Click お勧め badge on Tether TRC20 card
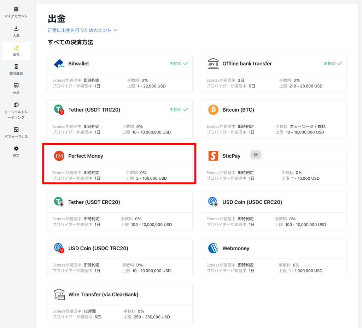This screenshot has width=362, height=328. [x=179, y=109]
